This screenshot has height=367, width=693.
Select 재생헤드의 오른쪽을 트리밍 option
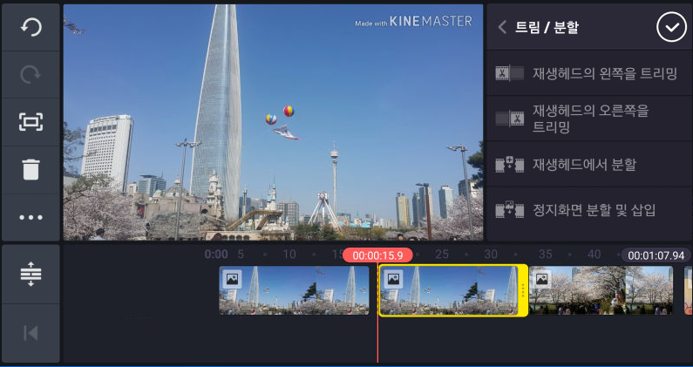pyautogui.click(x=589, y=119)
